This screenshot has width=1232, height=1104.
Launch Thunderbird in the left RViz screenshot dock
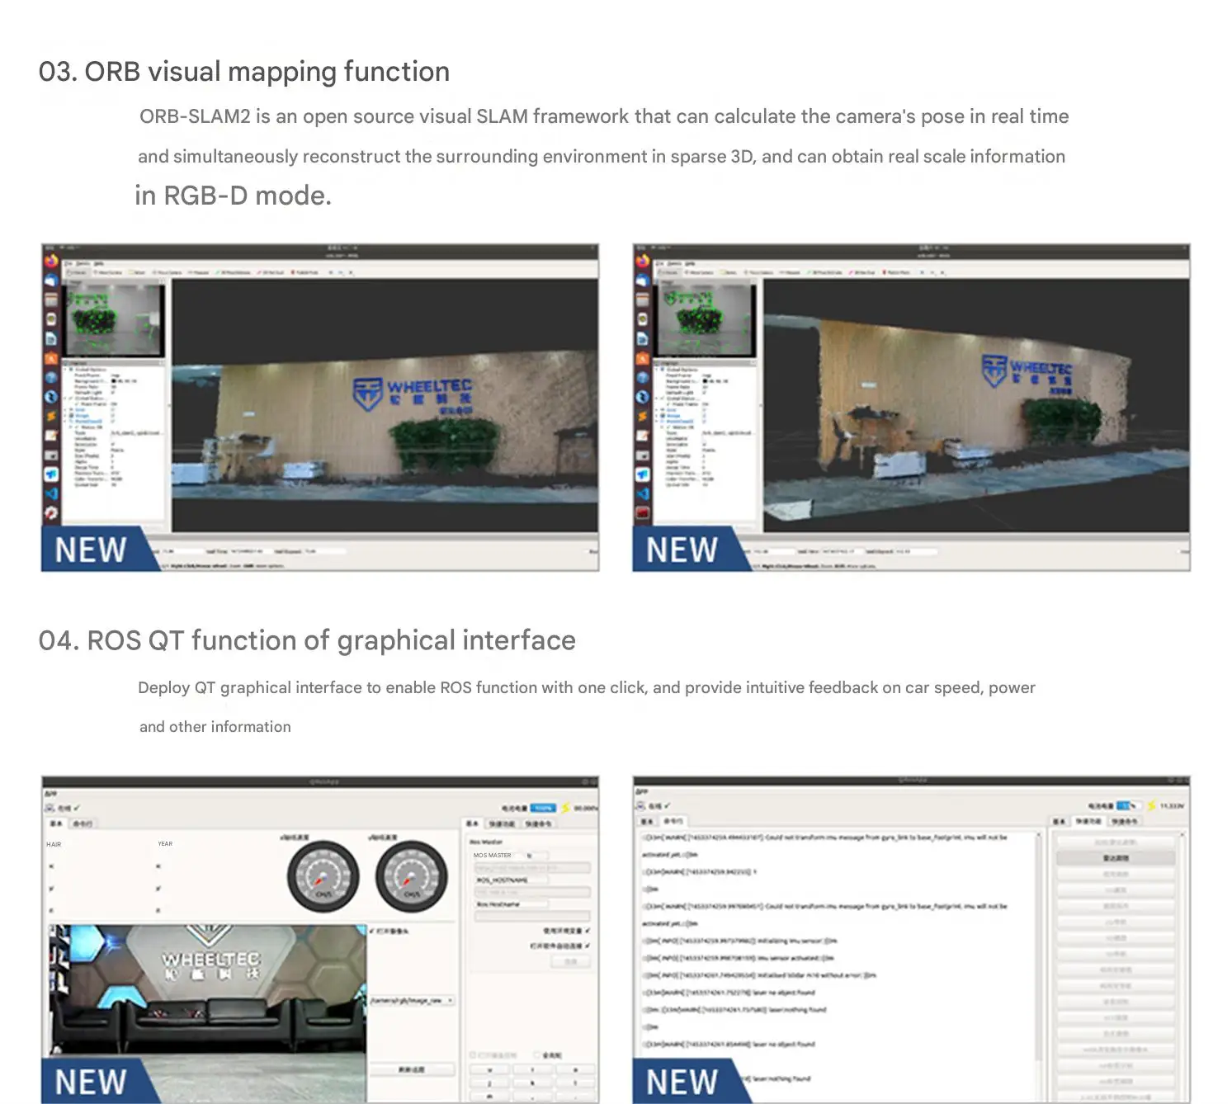coord(51,281)
